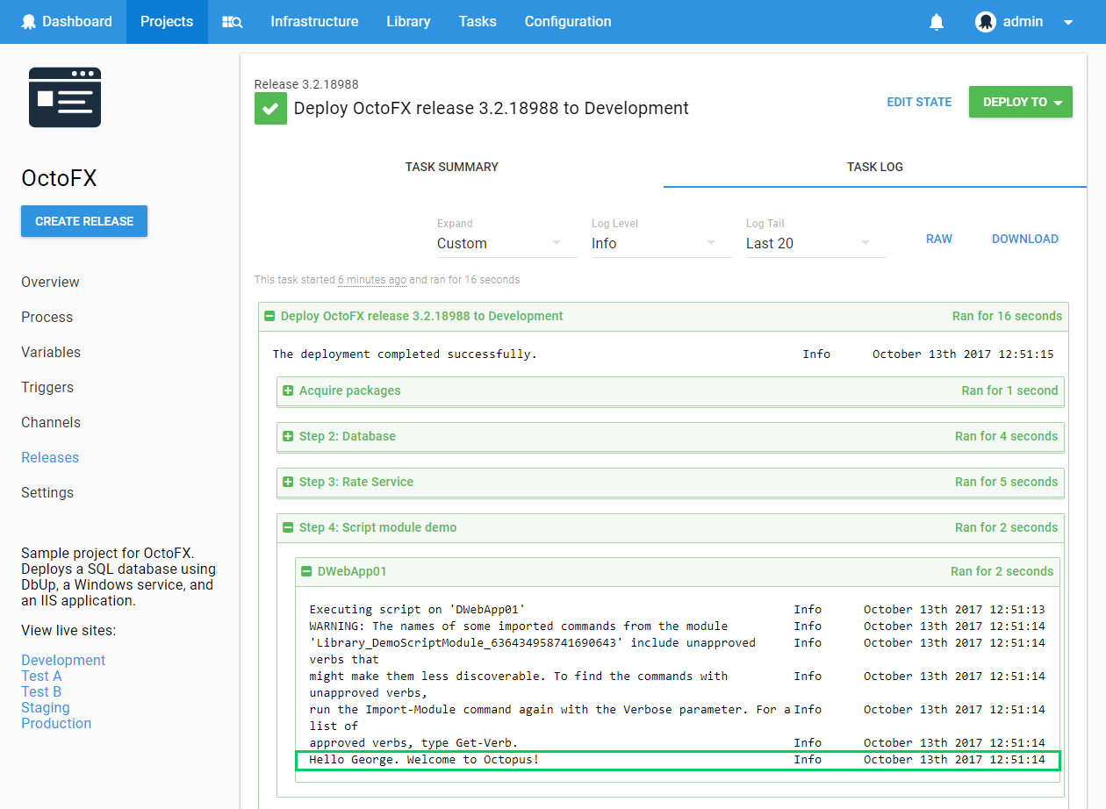
Task: Click the OctoFX project logo image
Action: [x=65, y=97]
